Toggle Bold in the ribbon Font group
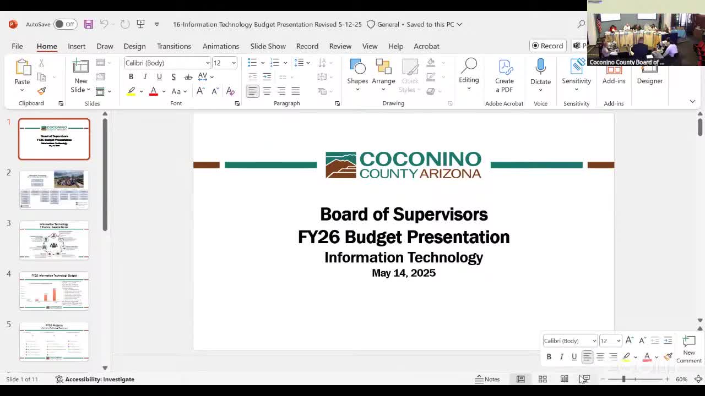 (x=131, y=77)
